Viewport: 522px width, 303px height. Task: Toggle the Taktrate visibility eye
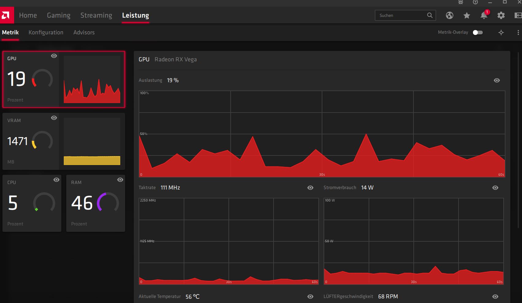[x=310, y=188]
